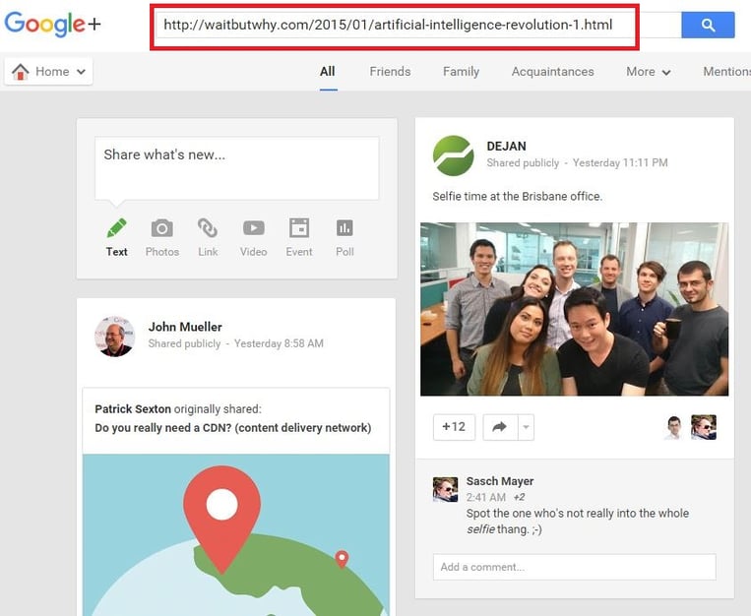The image size is (751, 616).
Task: Click 'Selfie time at the Brisbane office.' text
Action: tap(518, 197)
